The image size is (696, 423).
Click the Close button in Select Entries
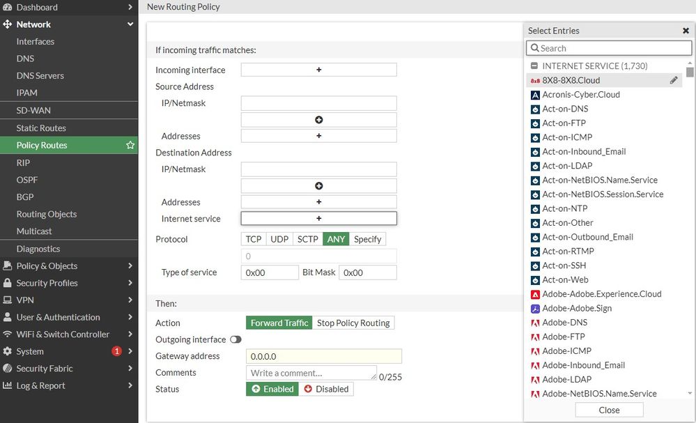(609, 410)
